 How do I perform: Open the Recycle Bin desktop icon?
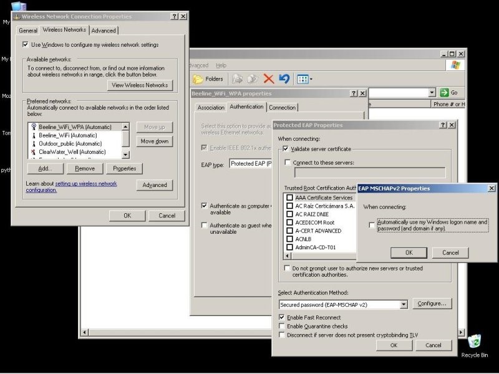[475, 346]
